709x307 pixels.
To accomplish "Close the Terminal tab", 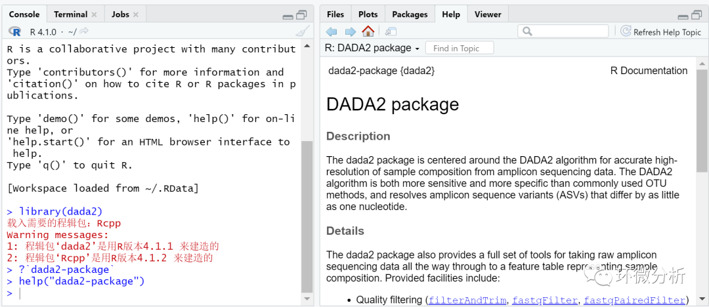I will (94, 14).
